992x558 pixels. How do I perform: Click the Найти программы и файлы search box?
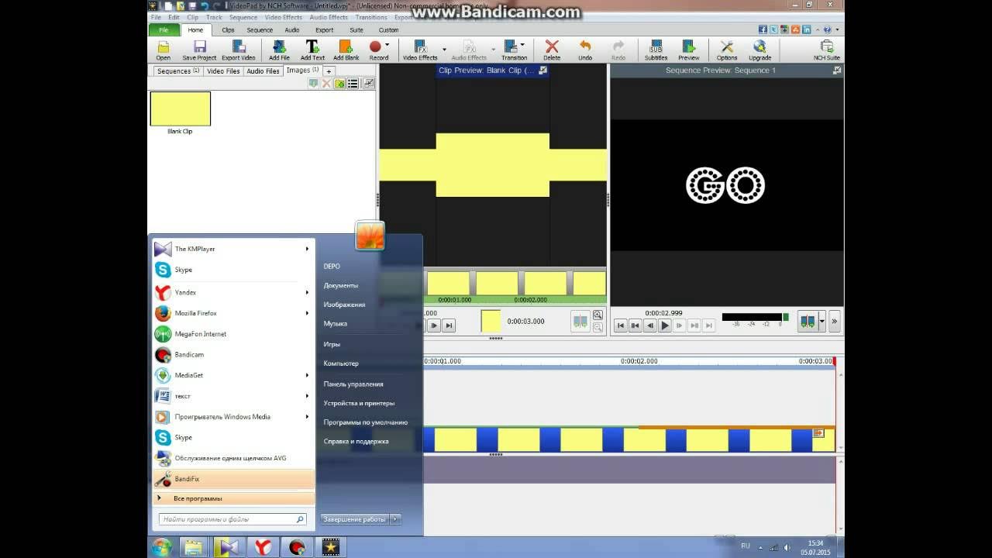coord(232,519)
